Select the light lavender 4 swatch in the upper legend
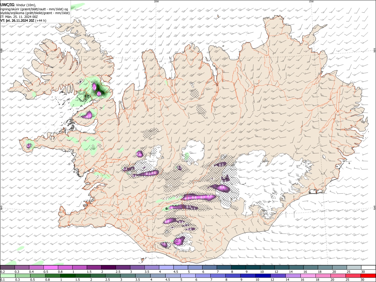376x282 pixels. pyautogui.click(x=166, y=267)
